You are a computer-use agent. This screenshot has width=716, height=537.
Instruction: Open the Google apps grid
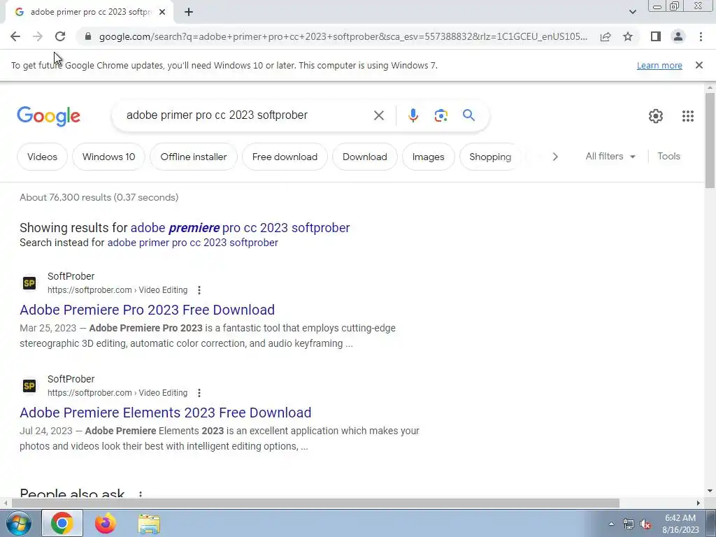(x=688, y=116)
